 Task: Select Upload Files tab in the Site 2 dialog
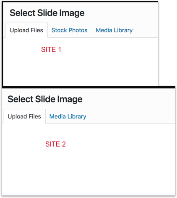[24, 116]
